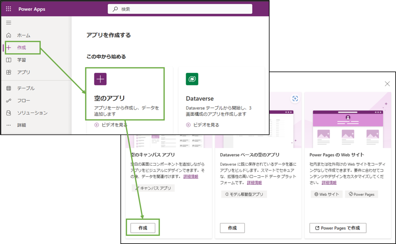The width and height of the screenshot is (396, 244).
Task: Open 詳細情報 link for 空のキャンバス アプリ
Action: click(x=191, y=177)
